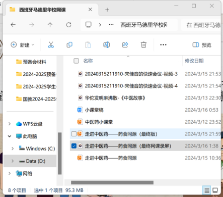Open the 国教2024-2025 folder in sidebar
Image resolution: width=223 pixels, height=197 pixels.
pos(36,99)
